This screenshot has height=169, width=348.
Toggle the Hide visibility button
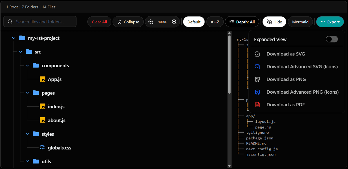pos(274,22)
